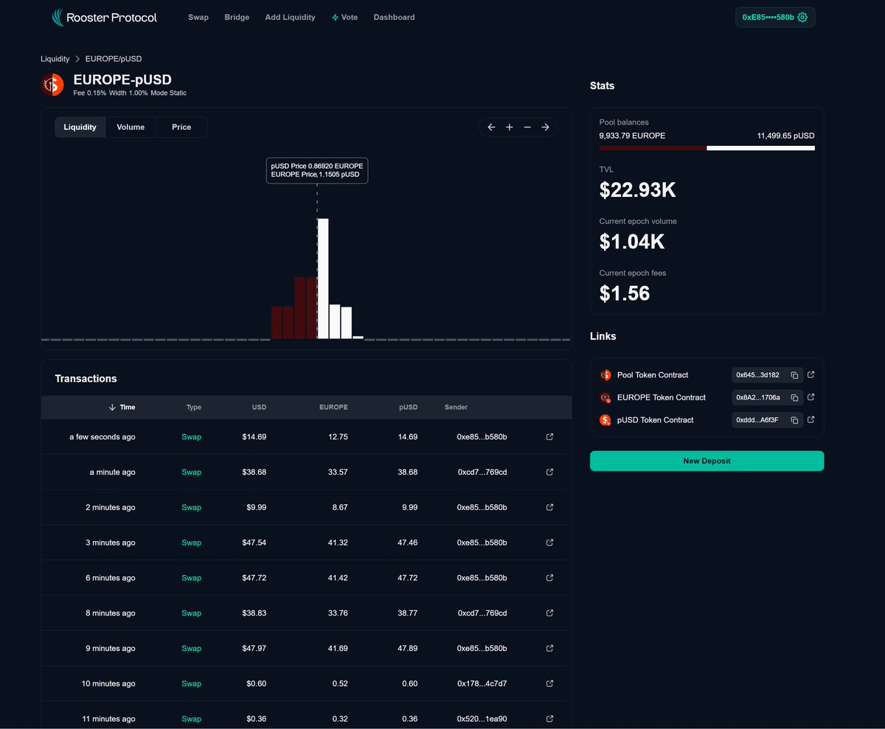Zoom in chart with plus icon

[x=510, y=127]
